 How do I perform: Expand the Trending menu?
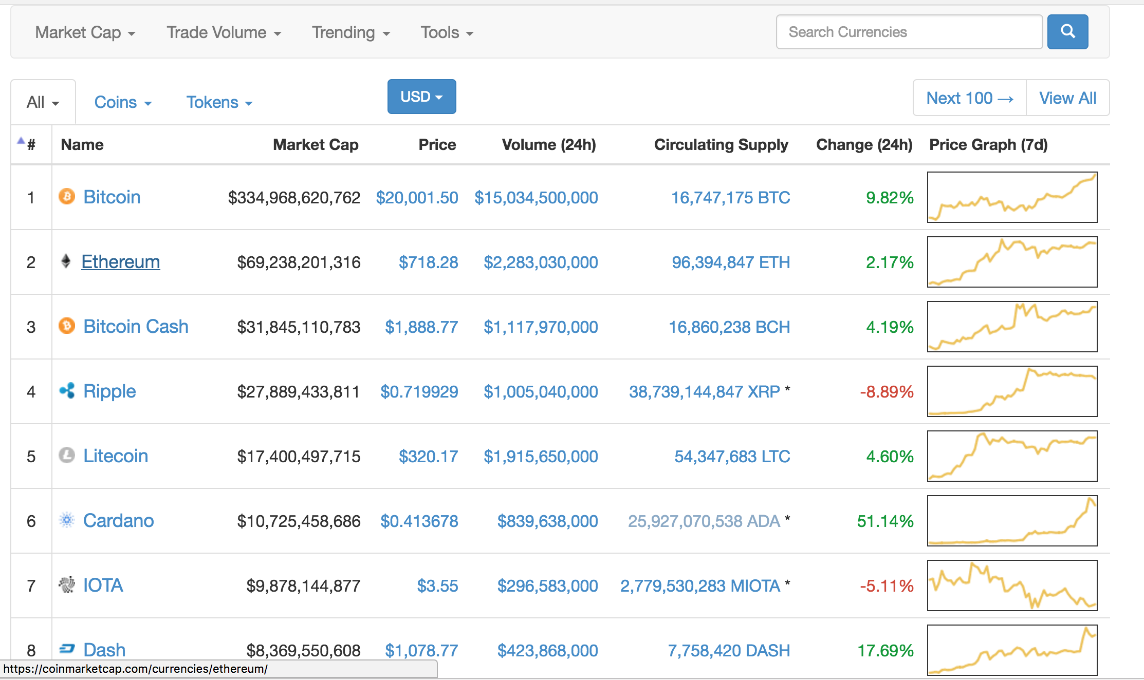(351, 32)
